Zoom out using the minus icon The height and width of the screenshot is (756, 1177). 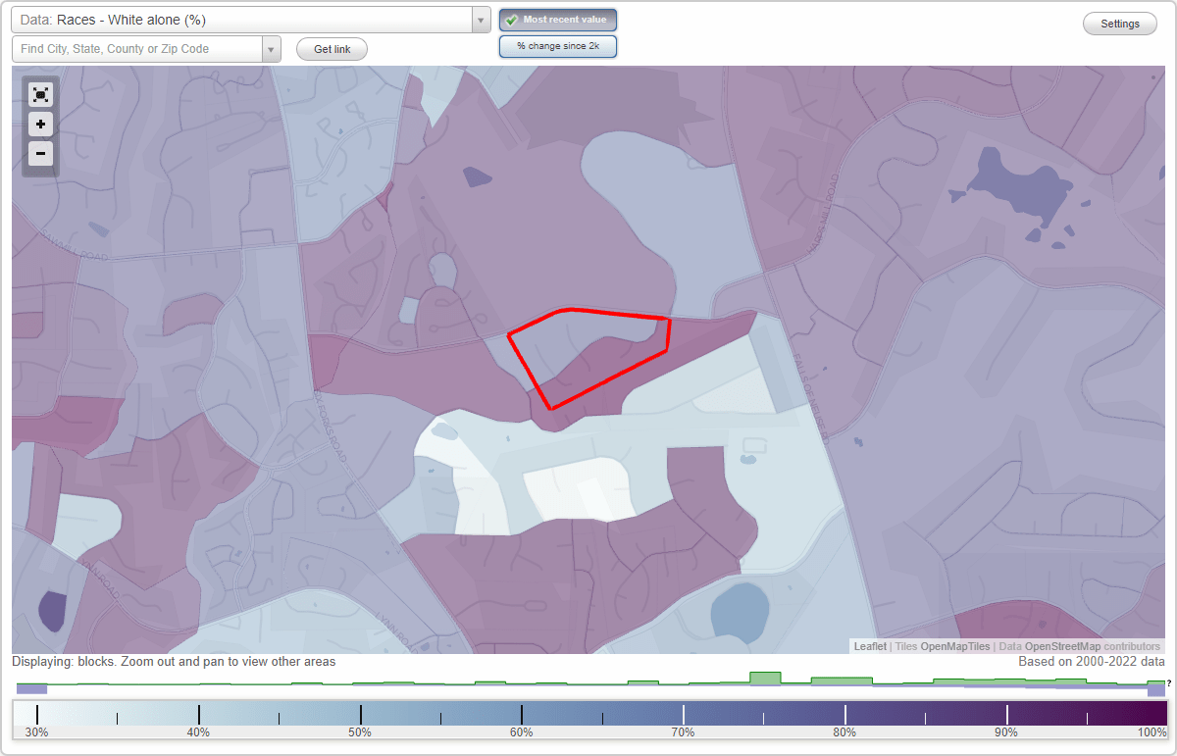click(x=40, y=153)
